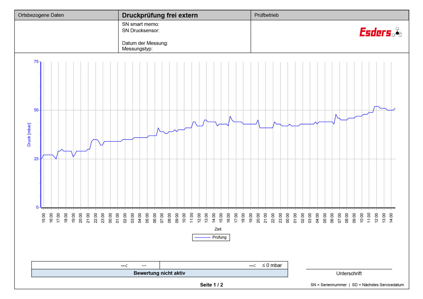The image size is (423, 299).
Task: Select the 75 value on pressure axis
Action: tap(36, 62)
